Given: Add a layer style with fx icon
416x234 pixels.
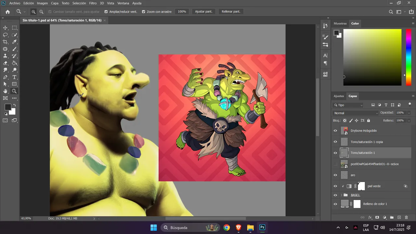Looking at the screenshot, I should point(370,217).
